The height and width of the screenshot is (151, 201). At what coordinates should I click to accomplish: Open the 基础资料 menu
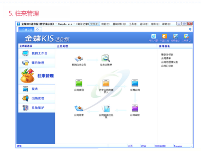point(119,24)
